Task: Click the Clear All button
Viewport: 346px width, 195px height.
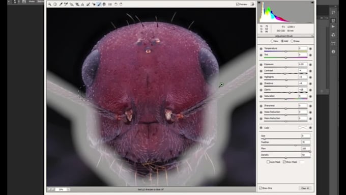Action: coord(305,188)
